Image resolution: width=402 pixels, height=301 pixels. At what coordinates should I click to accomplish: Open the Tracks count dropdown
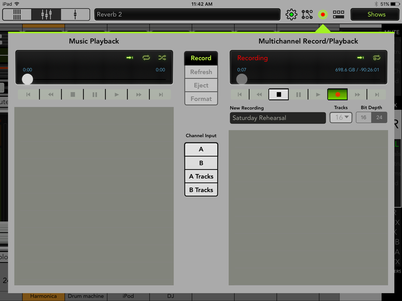tap(341, 118)
